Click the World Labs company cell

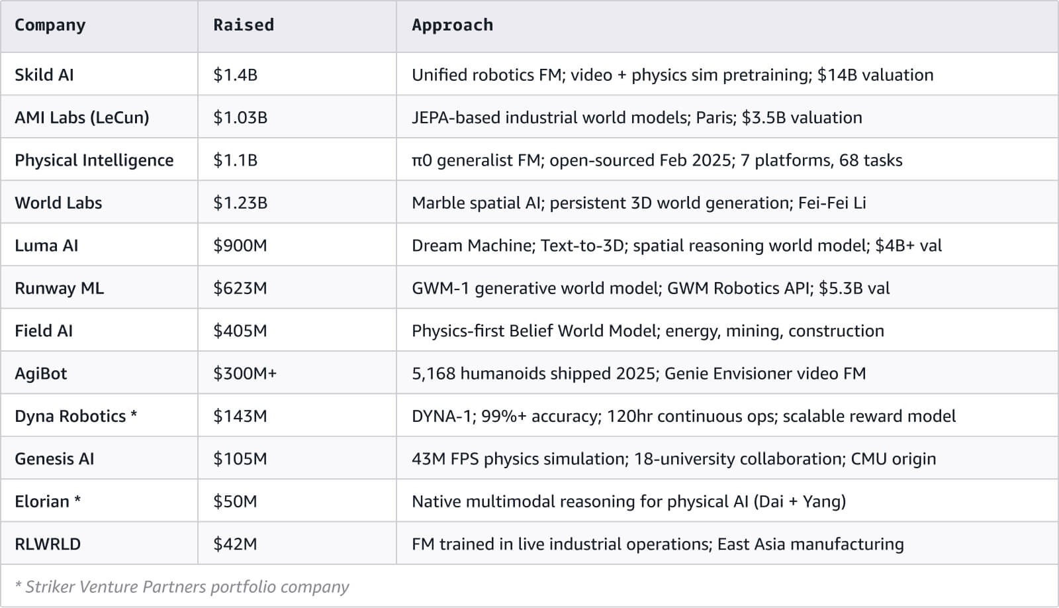[x=58, y=203]
